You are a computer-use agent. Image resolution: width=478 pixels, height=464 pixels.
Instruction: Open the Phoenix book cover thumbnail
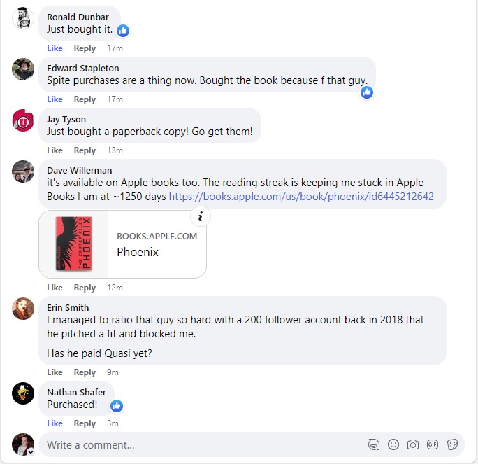[x=73, y=244]
